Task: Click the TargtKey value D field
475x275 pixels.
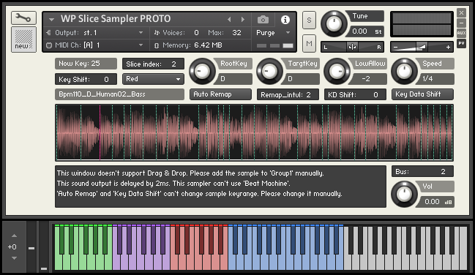Action: pos(301,79)
